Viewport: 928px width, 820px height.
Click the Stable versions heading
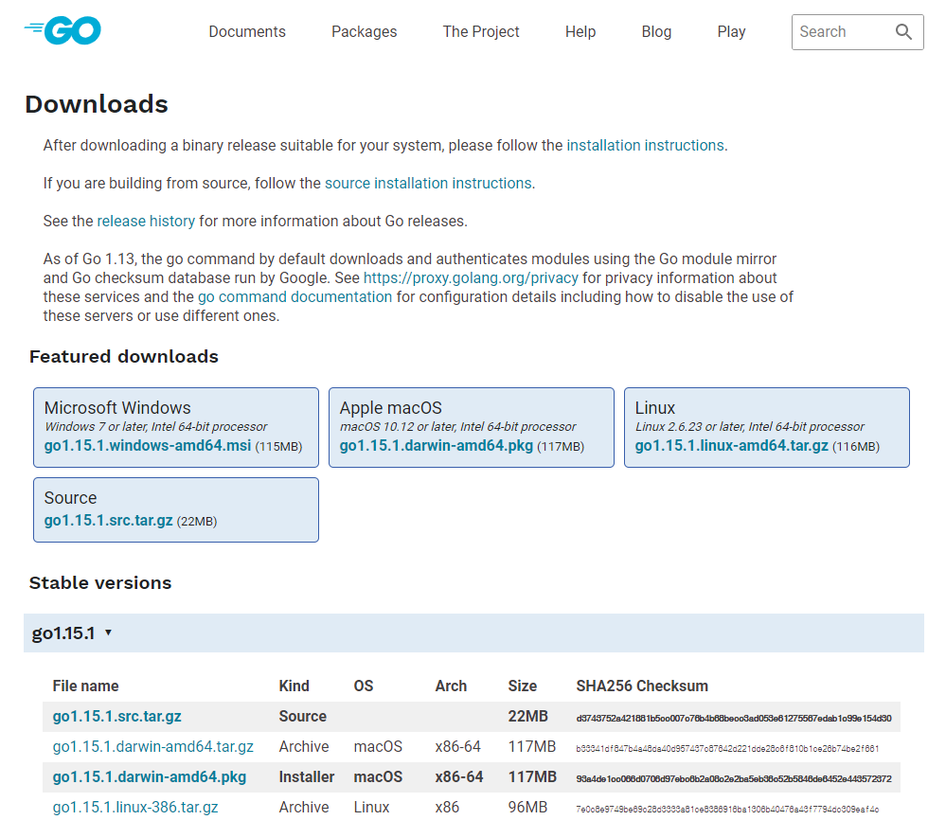[100, 583]
